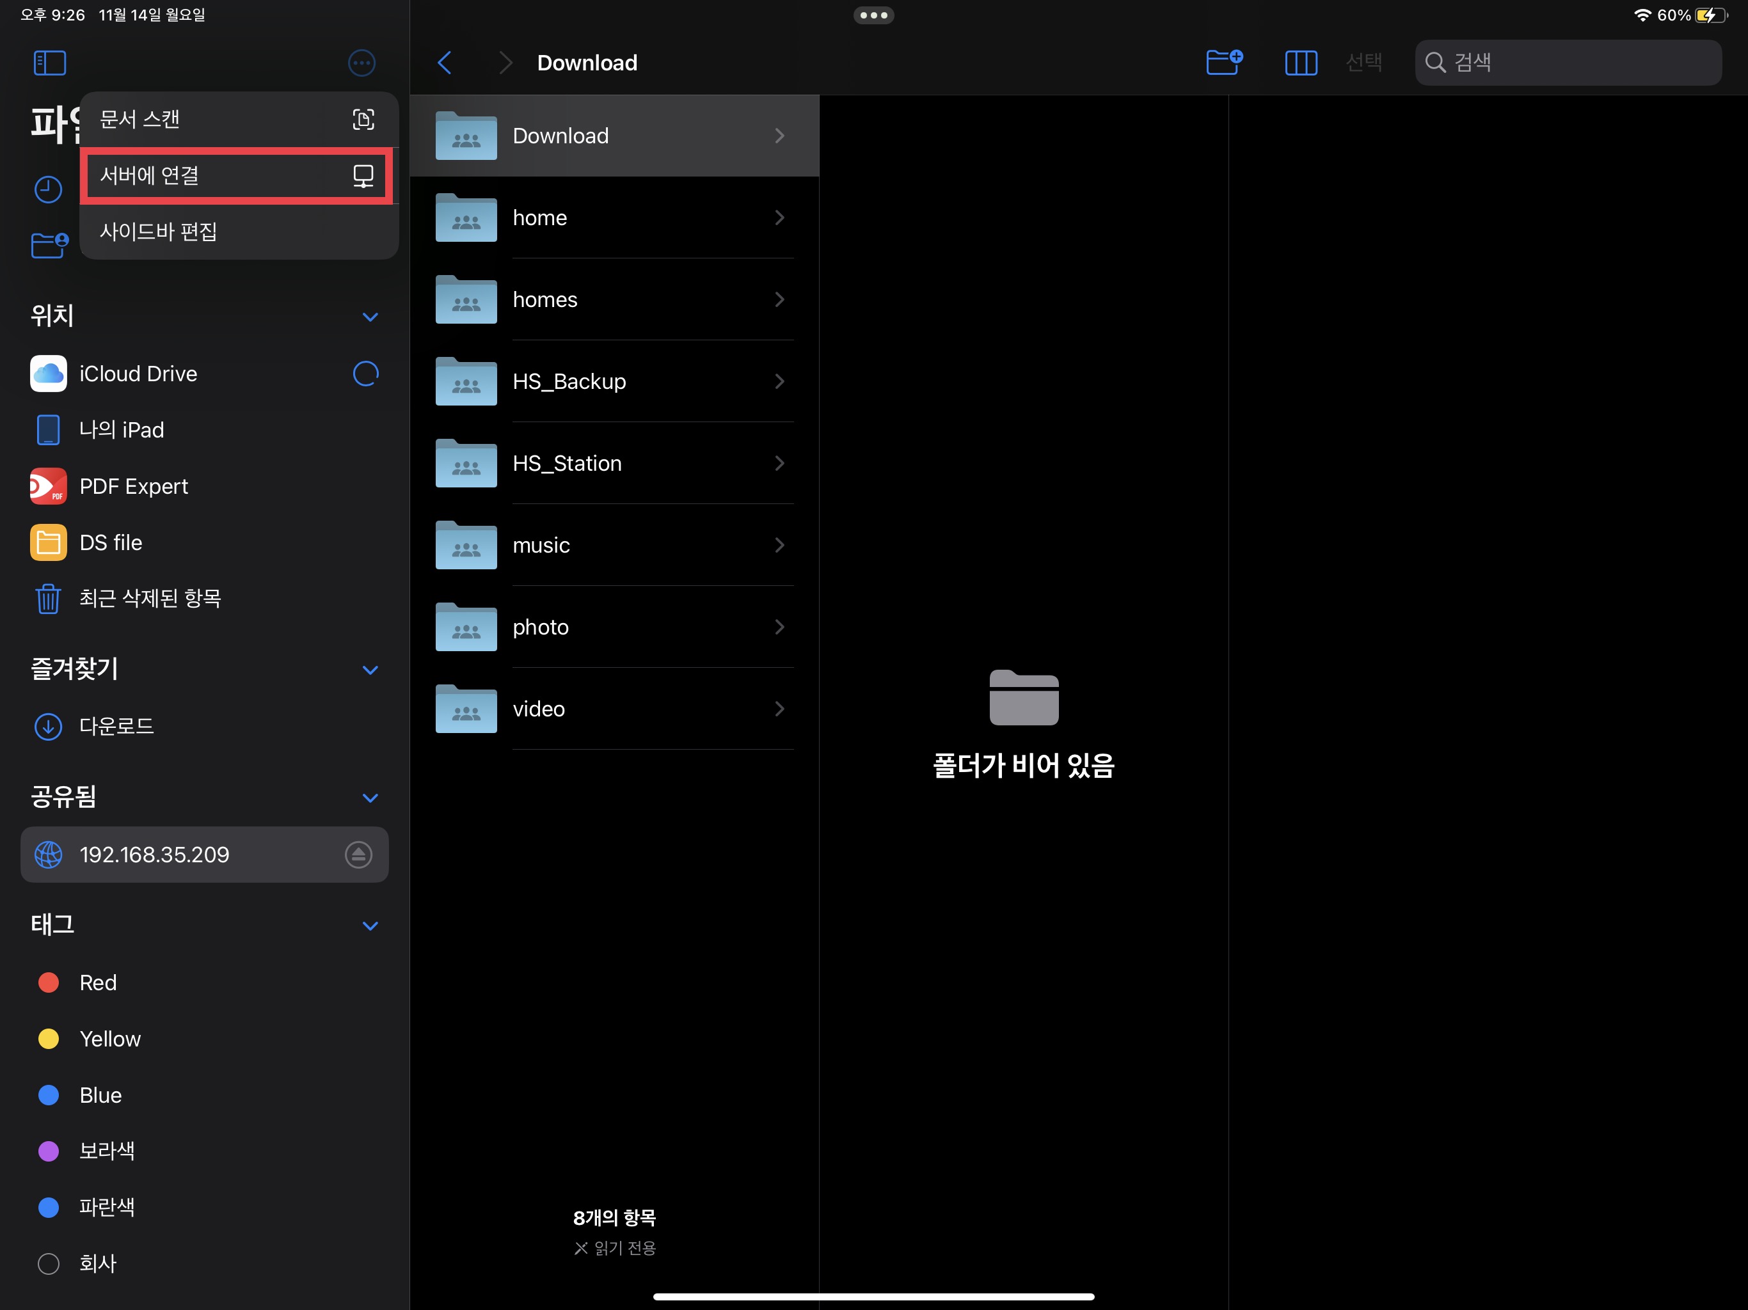Open the multitasking three-dots control
This screenshot has height=1310, width=1748.
pyautogui.click(x=873, y=15)
